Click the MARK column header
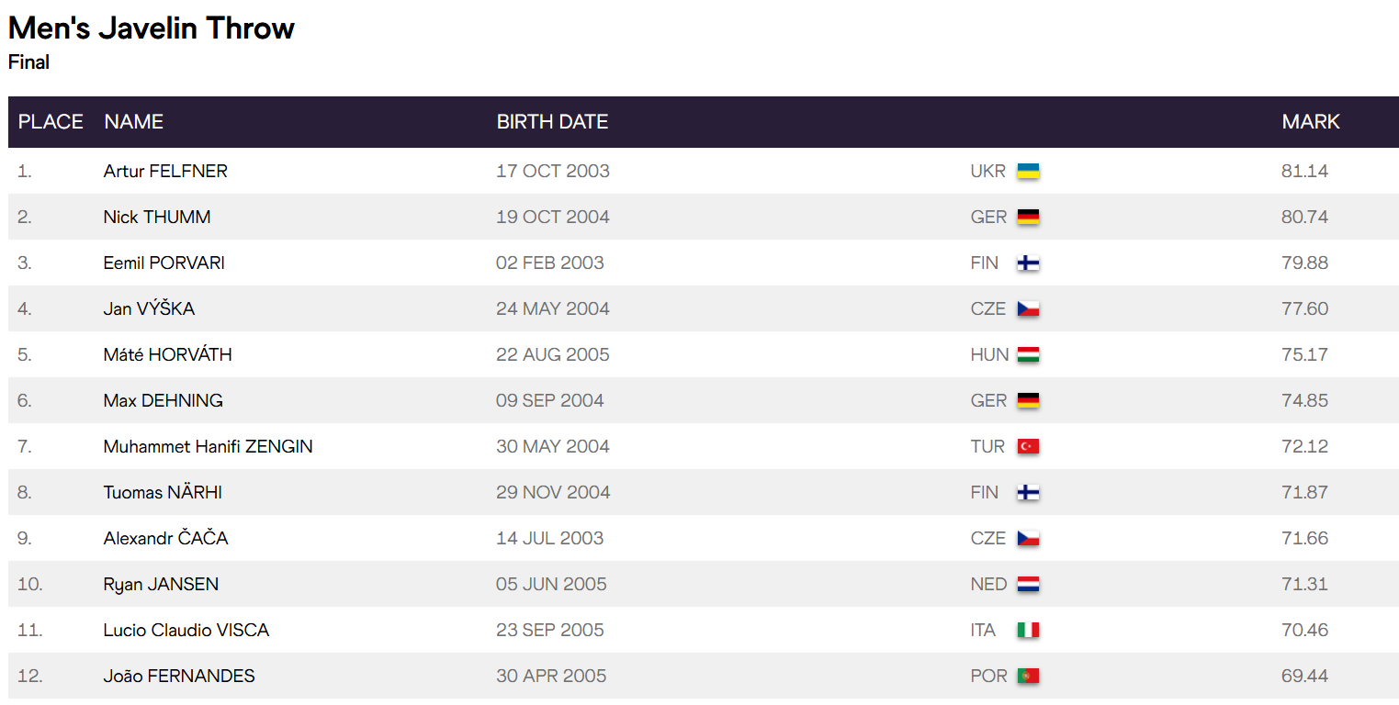 (x=1311, y=121)
